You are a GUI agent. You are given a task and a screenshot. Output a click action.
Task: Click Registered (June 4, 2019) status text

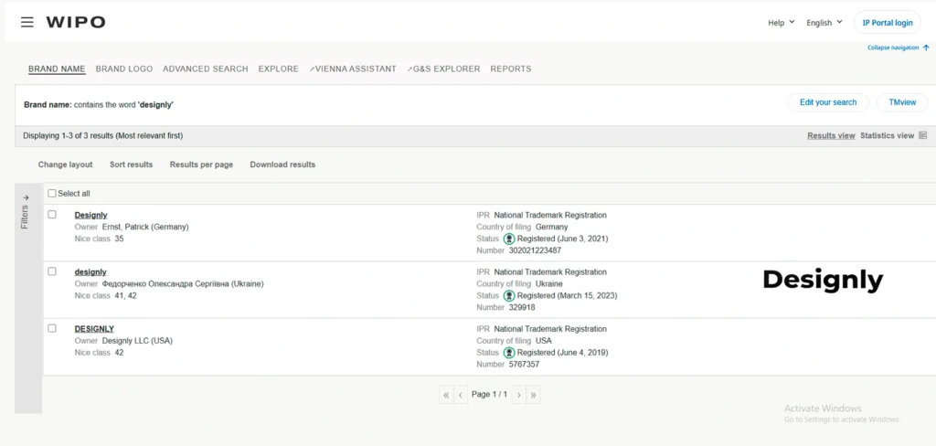click(562, 353)
